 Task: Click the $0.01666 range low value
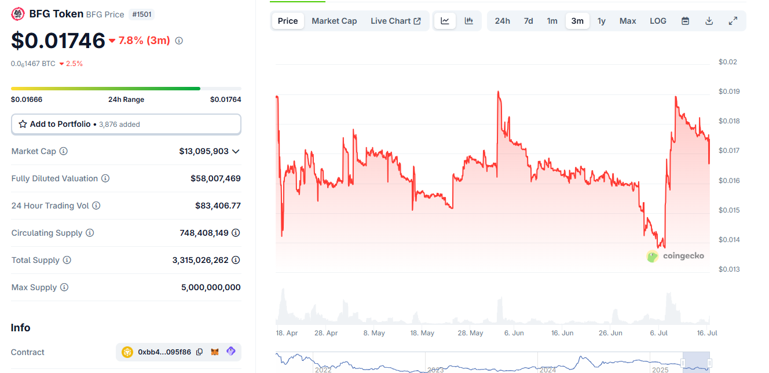27,100
